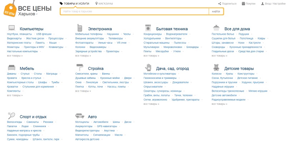Click все товары » under Детские товары
The image size is (286, 141).
[220, 104]
